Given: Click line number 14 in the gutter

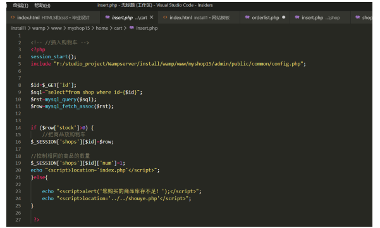Looking at the screenshot, I should (18, 128).
